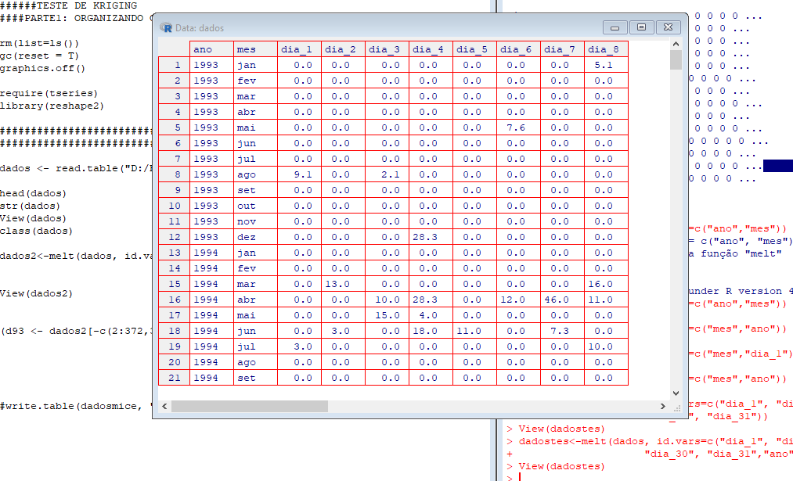
Task: Click the 'require(tseries)' line in the script editor
Action: click(49, 94)
